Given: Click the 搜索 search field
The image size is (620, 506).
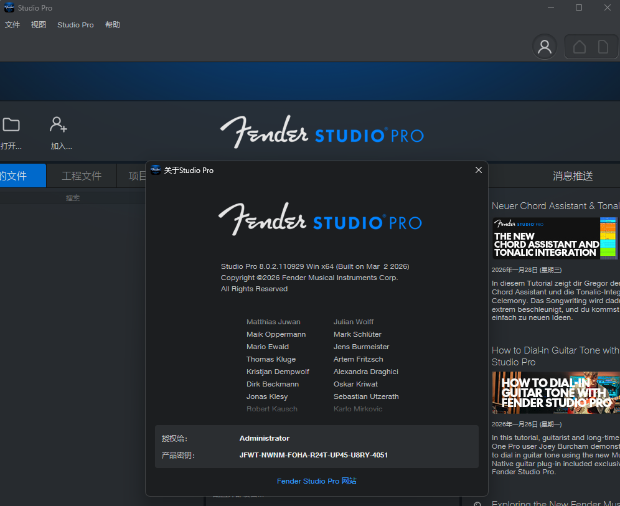Looking at the screenshot, I should [73, 198].
